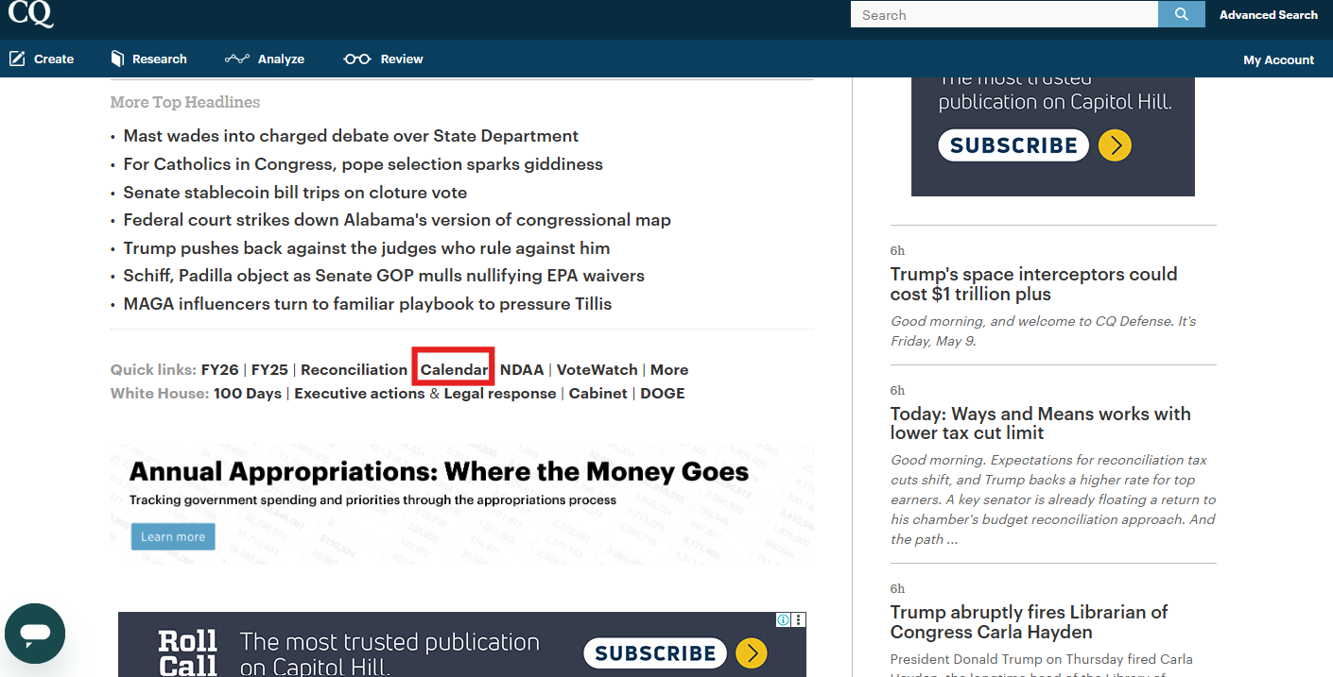The width and height of the screenshot is (1333, 677).
Task: Open the chat widget bubble
Action: [x=35, y=634]
